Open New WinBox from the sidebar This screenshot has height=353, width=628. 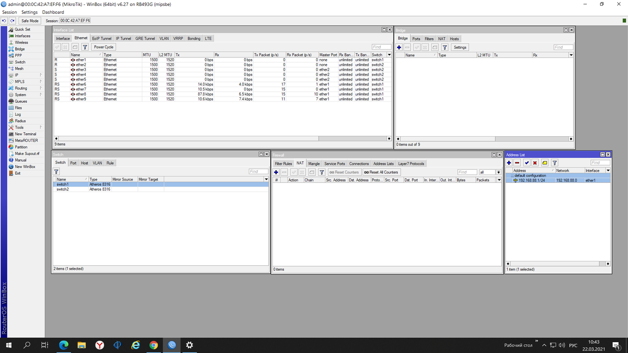tap(25, 167)
